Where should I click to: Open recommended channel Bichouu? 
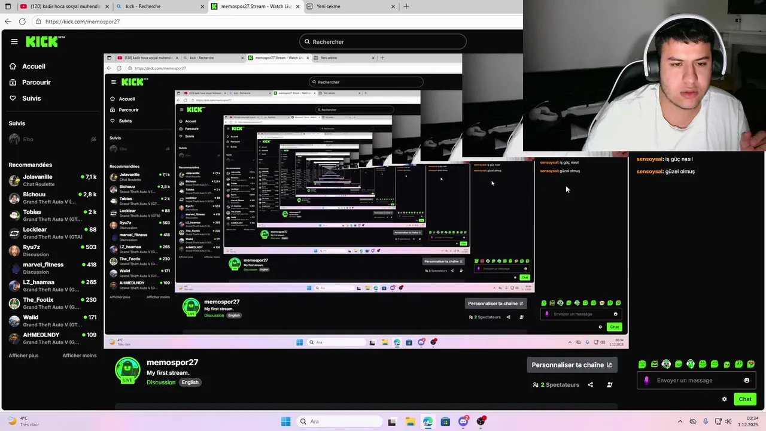pos(53,198)
